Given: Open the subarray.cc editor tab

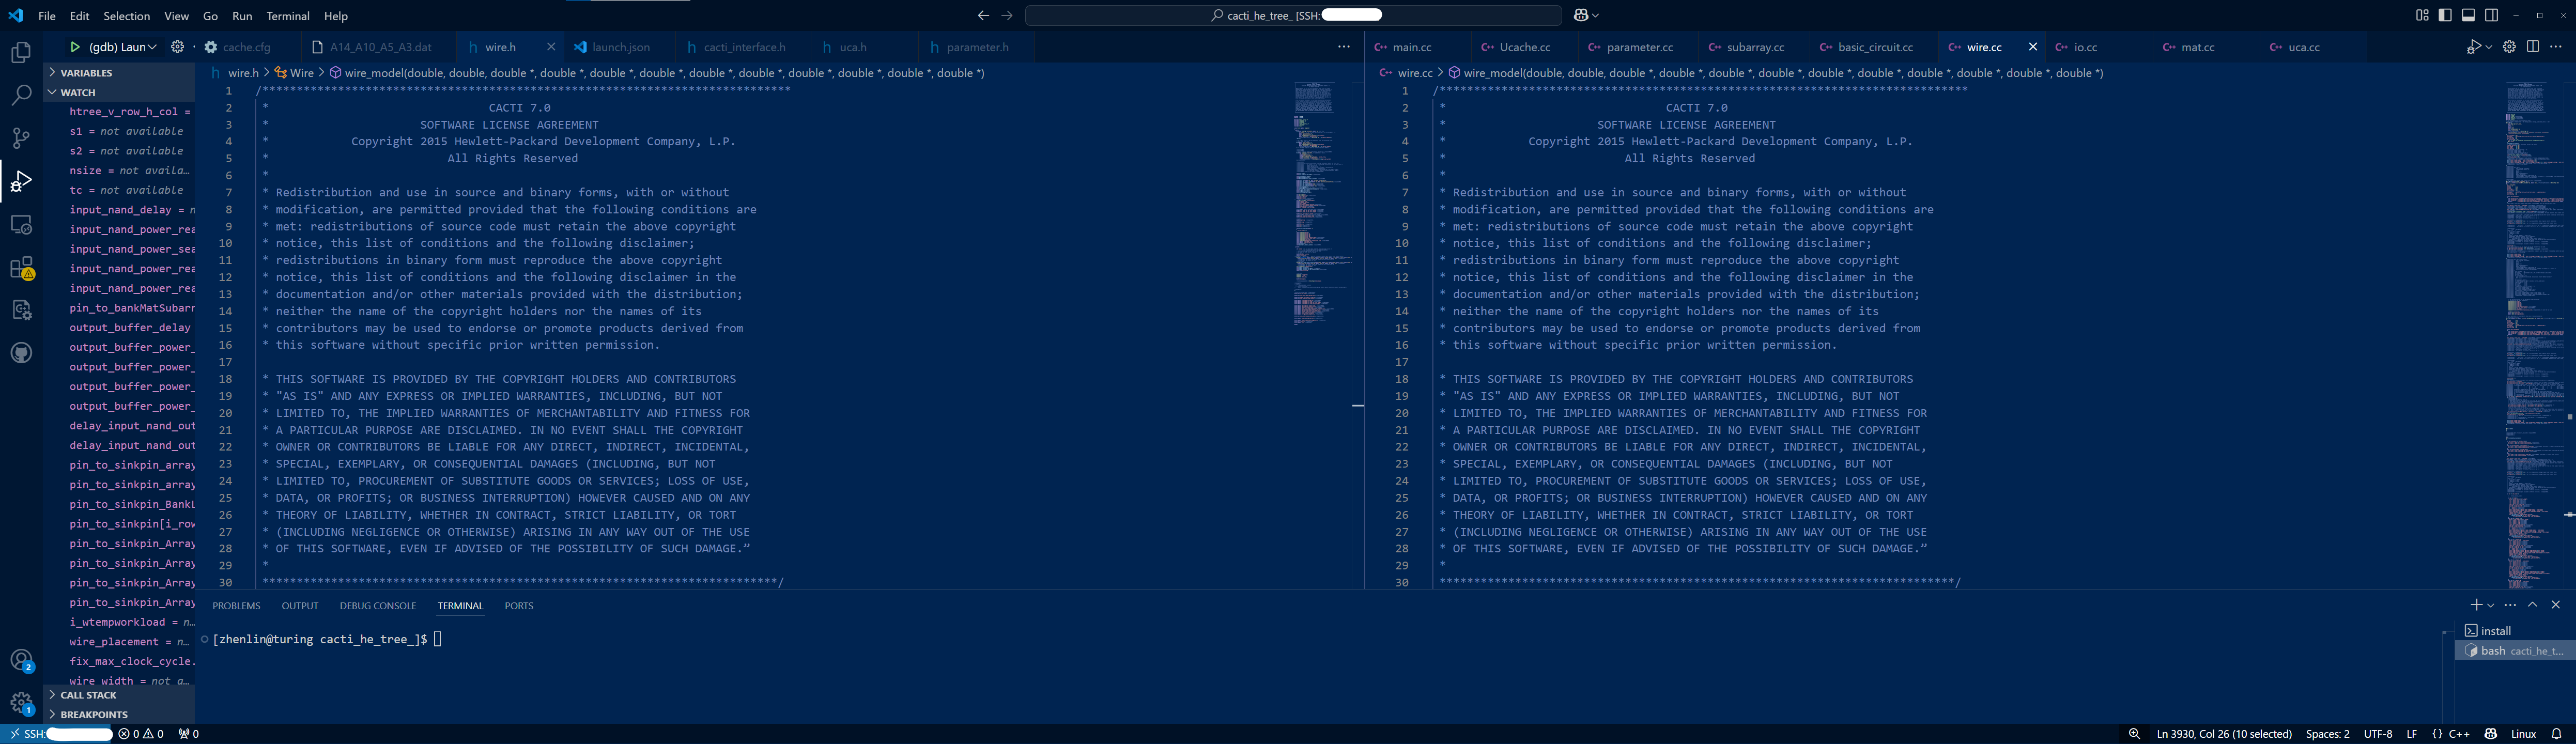Looking at the screenshot, I should (x=1755, y=47).
